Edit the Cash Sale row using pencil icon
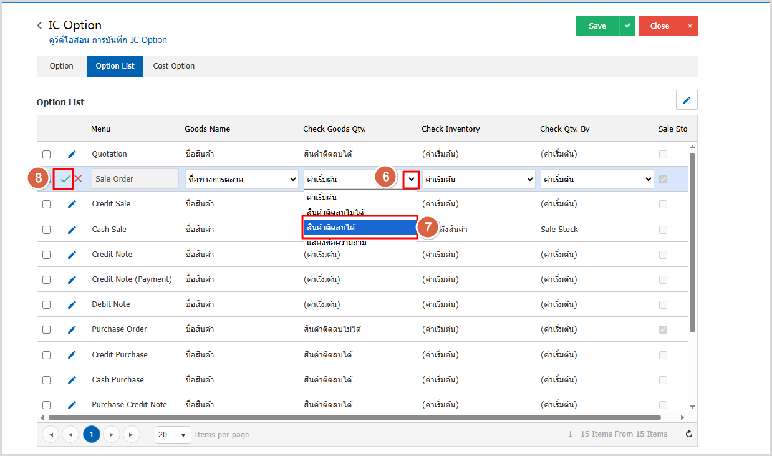The width and height of the screenshot is (772, 456). click(72, 230)
